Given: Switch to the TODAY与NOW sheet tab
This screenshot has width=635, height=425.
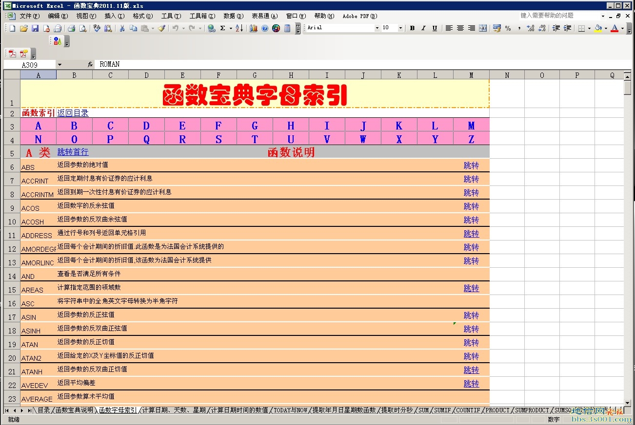Looking at the screenshot, I should pos(291,410).
